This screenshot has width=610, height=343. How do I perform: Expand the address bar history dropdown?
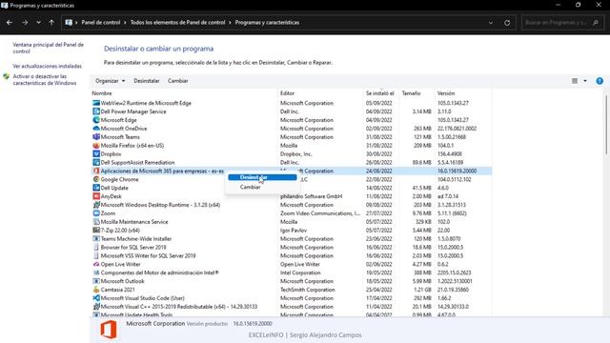491,23
